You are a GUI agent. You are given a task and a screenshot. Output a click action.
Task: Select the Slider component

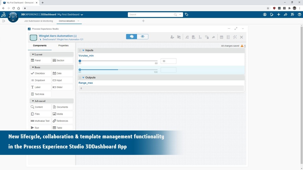click(62, 87)
